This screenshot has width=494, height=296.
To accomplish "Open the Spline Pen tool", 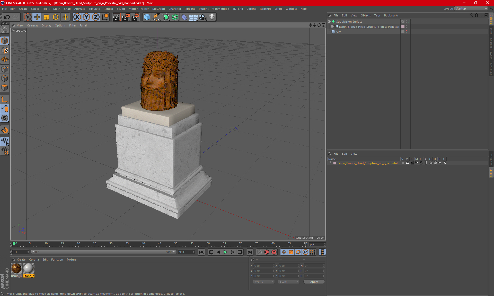I will point(156,17).
